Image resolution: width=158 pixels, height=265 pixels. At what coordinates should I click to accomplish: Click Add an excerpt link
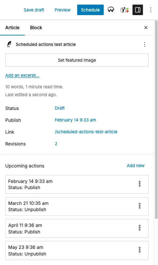point(22,75)
